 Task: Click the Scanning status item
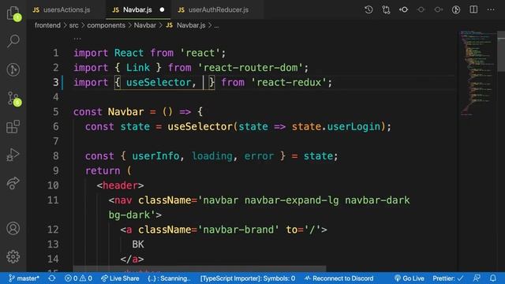(x=169, y=278)
